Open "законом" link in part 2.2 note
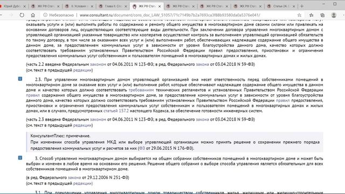The image size is (345, 194). pyautogui.click(x=98, y=64)
